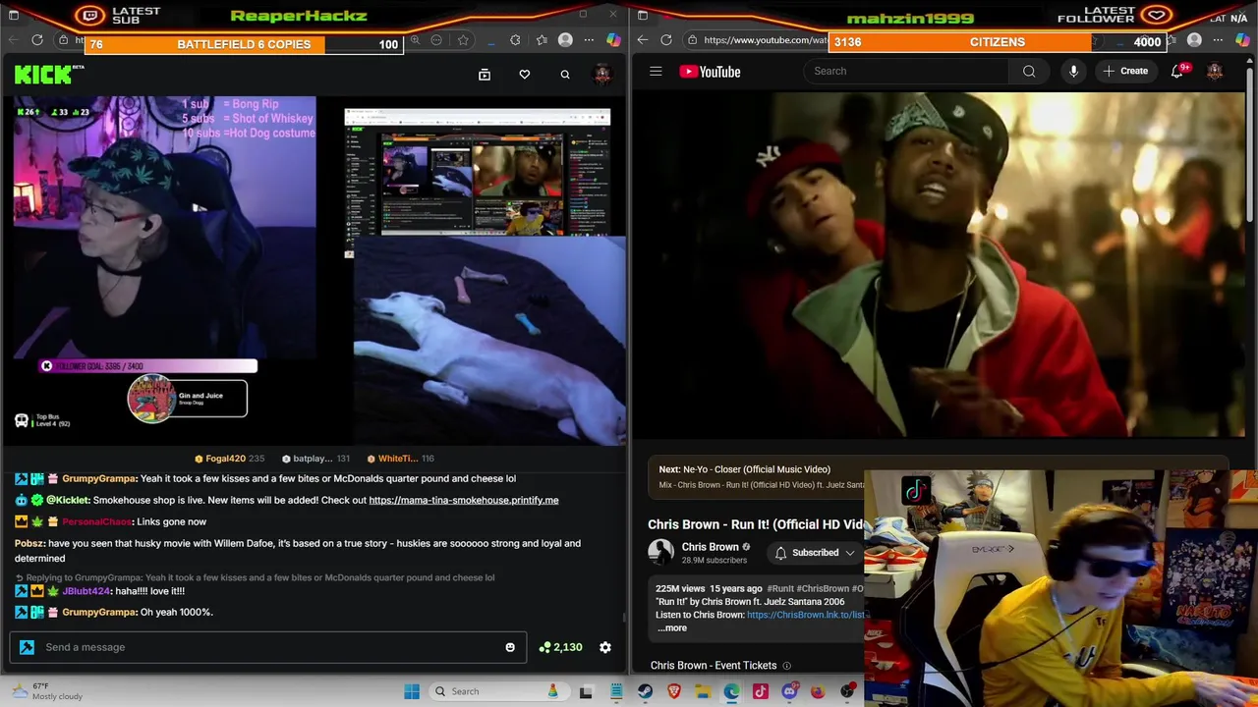Favorite star in Kick window address bar

click(463, 40)
